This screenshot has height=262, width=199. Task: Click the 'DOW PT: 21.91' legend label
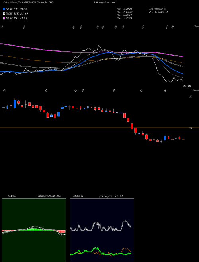(16, 18)
